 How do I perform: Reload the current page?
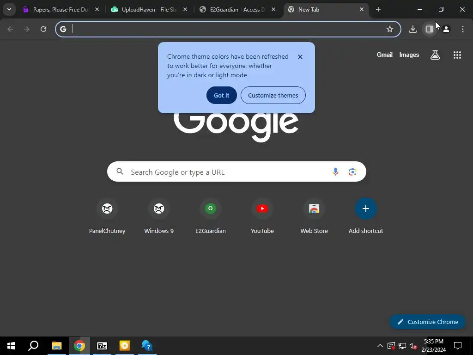click(x=43, y=29)
